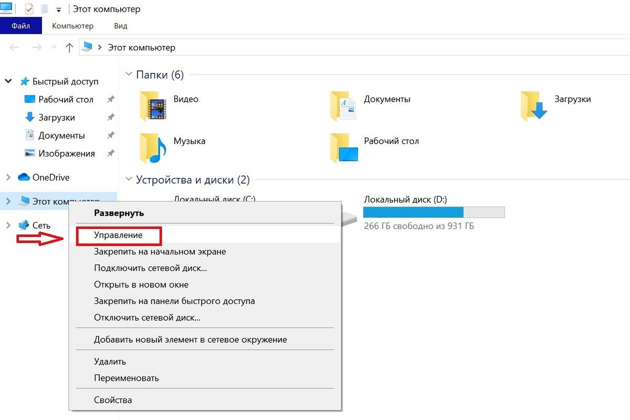Open the Музыка folder icon
The width and height of the screenshot is (630, 420).
click(x=153, y=148)
